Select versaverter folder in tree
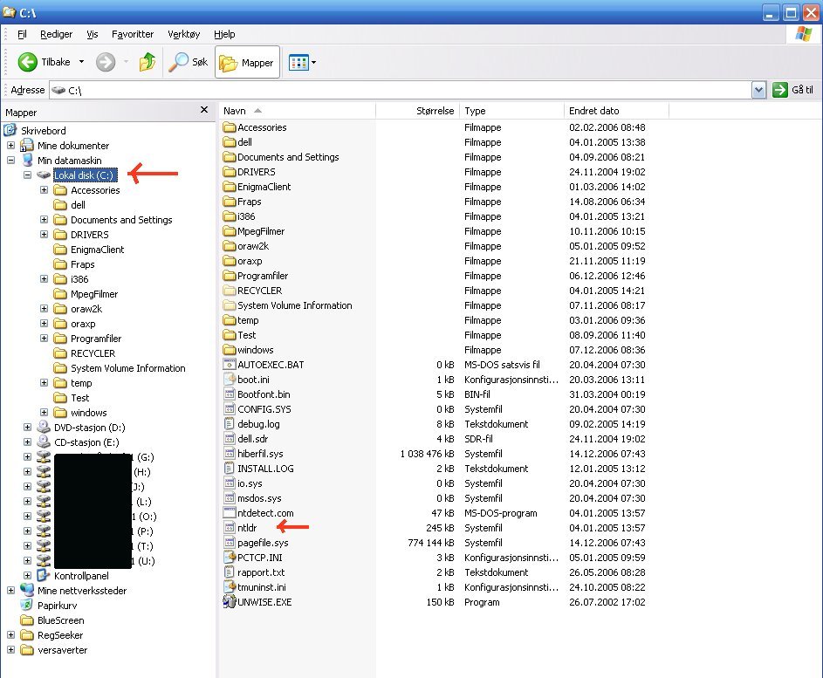The image size is (823, 678). coord(62,650)
